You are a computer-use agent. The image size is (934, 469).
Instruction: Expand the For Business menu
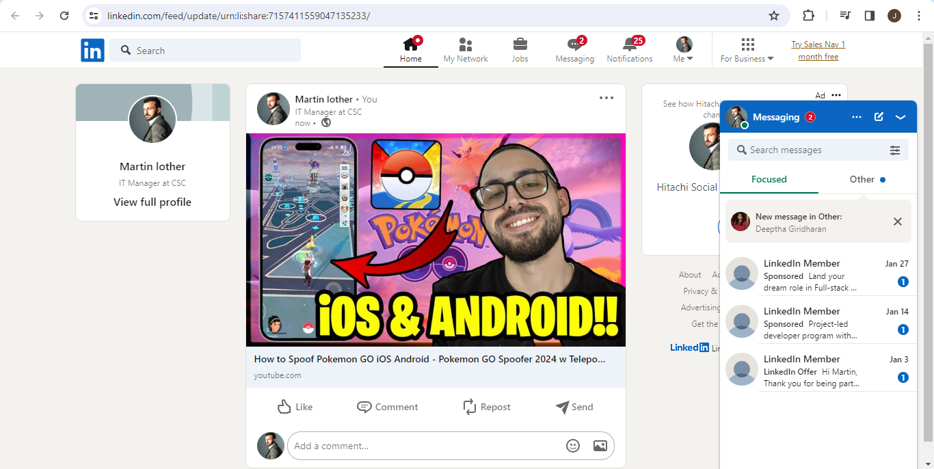pyautogui.click(x=747, y=51)
